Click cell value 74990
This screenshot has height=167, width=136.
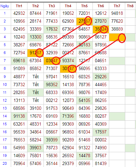point(101,148)
